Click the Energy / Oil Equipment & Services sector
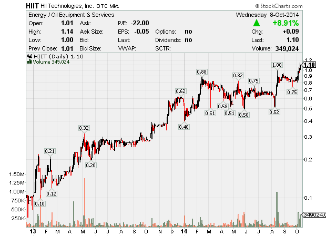Image resolution: width=326 pixels, height=236 pixels. (x=72, y=15)
